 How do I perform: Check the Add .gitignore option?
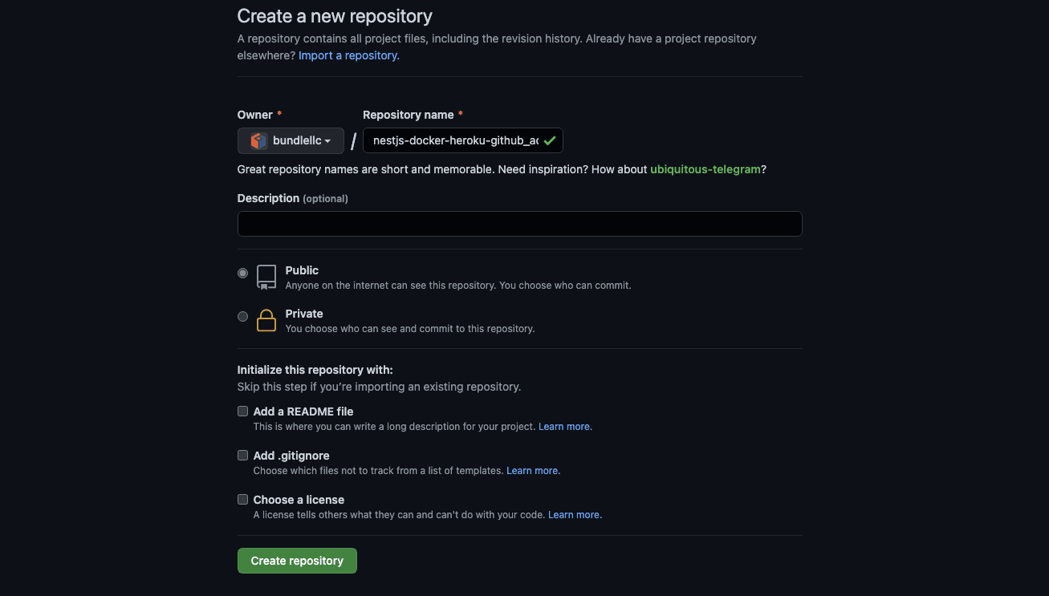coord(242,456)
